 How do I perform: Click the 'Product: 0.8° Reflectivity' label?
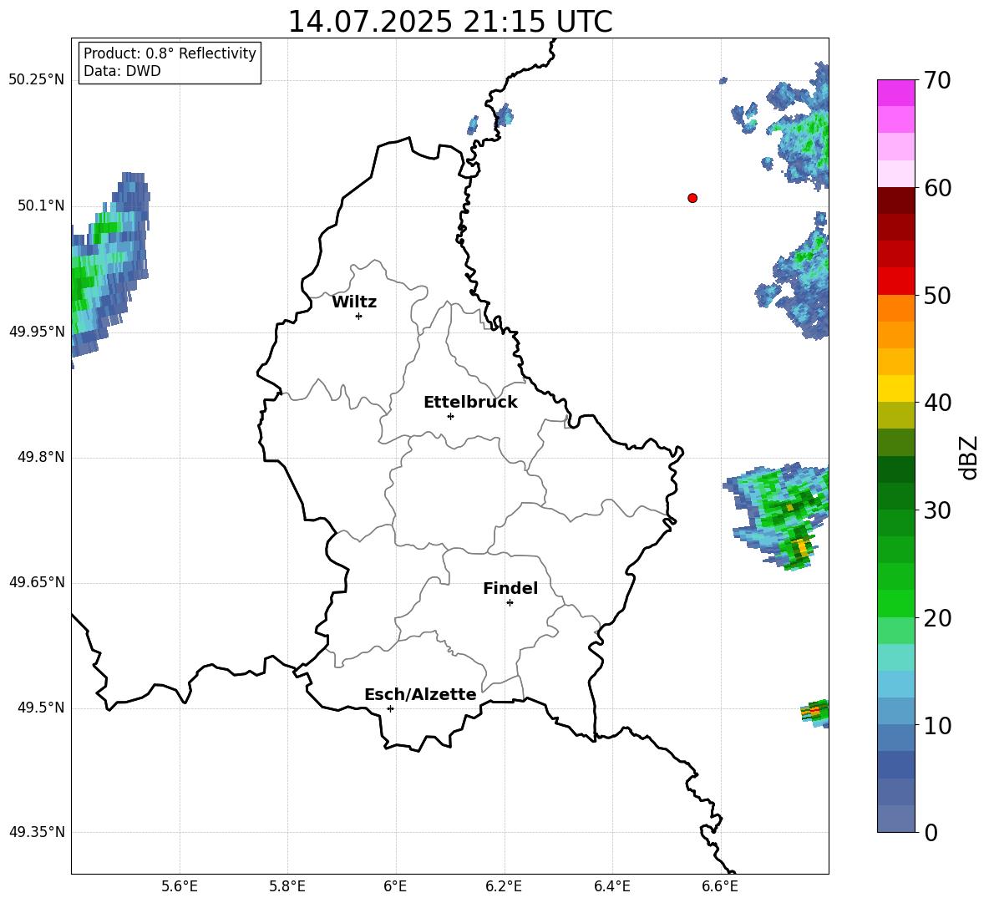170,53
